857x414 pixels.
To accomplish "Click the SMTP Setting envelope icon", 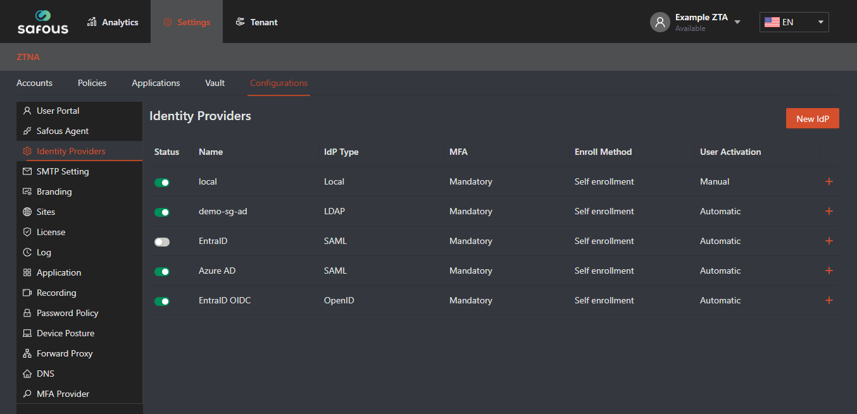I will 27,171.
